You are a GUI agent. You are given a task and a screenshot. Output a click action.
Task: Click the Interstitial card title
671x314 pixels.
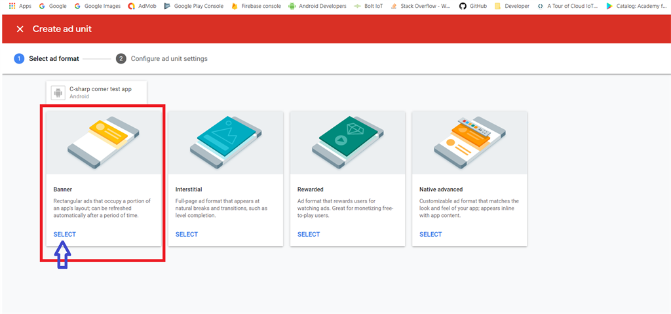[x=189, y=189]
